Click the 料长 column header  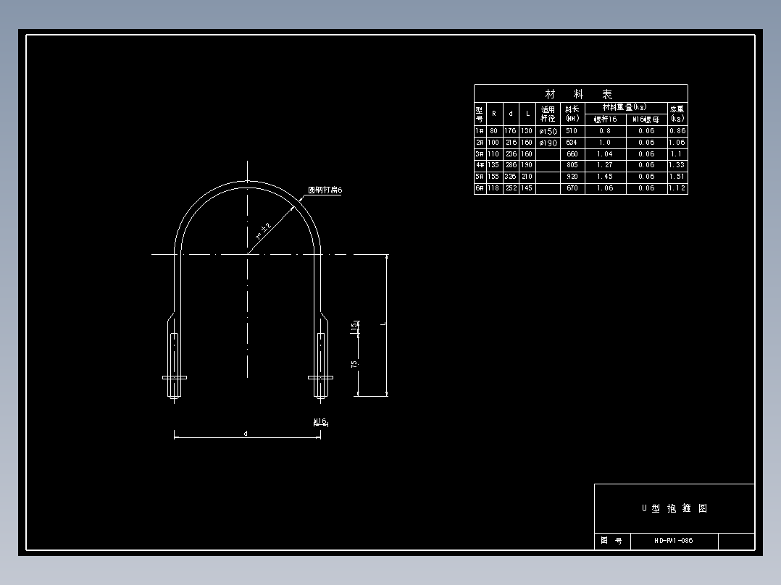(572, 114)
